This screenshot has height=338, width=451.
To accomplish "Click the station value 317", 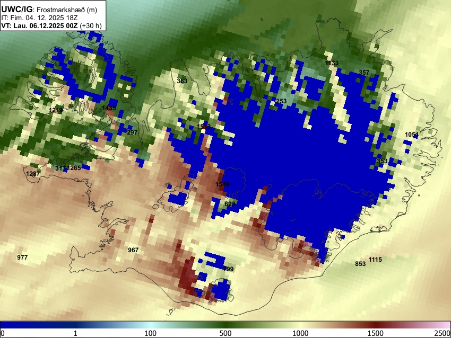I will click(60, 168).
